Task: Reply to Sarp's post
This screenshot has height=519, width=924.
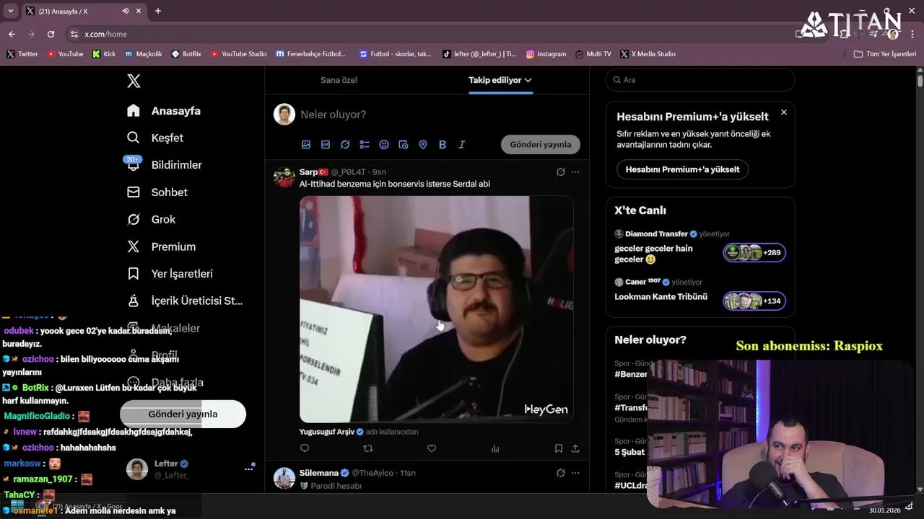Action: pos(305,448)
